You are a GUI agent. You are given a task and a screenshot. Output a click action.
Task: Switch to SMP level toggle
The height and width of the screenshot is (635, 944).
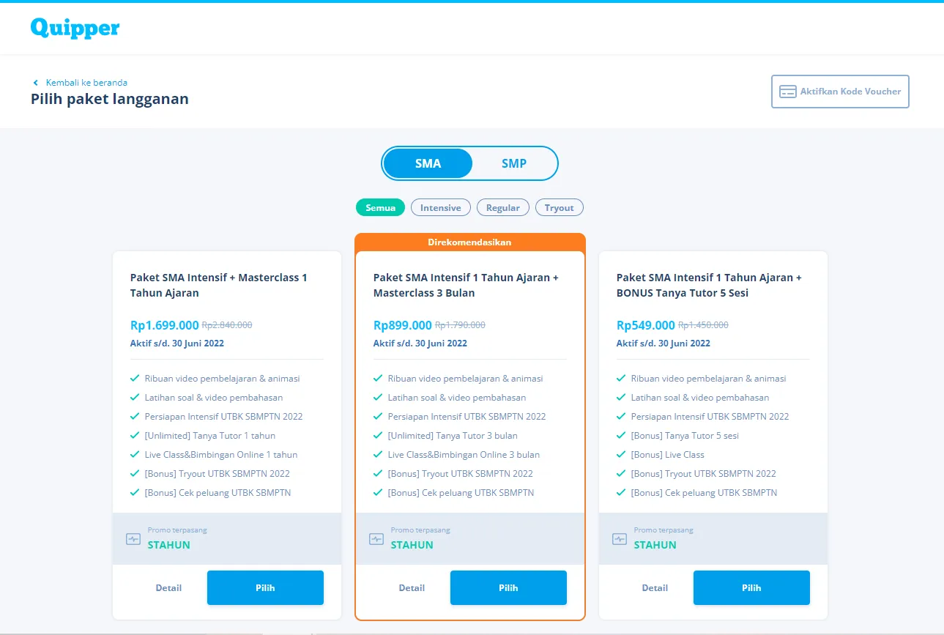coord(514,163)
